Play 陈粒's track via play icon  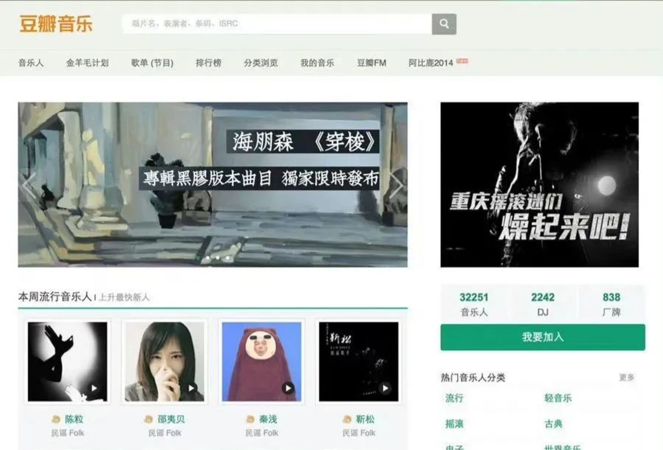[94, 388]
